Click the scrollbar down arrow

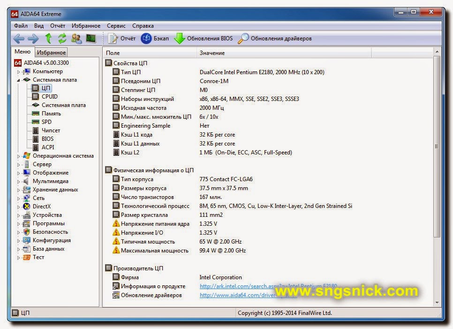tap(437, 303)
